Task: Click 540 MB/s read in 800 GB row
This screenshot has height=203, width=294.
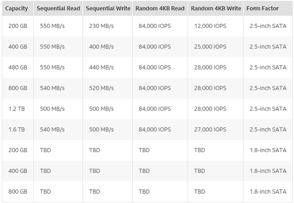Action: click(52, 88)
